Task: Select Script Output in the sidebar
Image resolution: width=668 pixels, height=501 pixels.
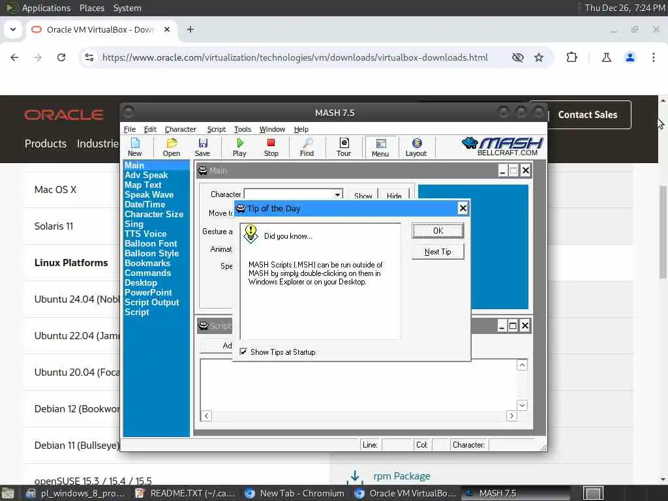Action: tap(151, 303)
